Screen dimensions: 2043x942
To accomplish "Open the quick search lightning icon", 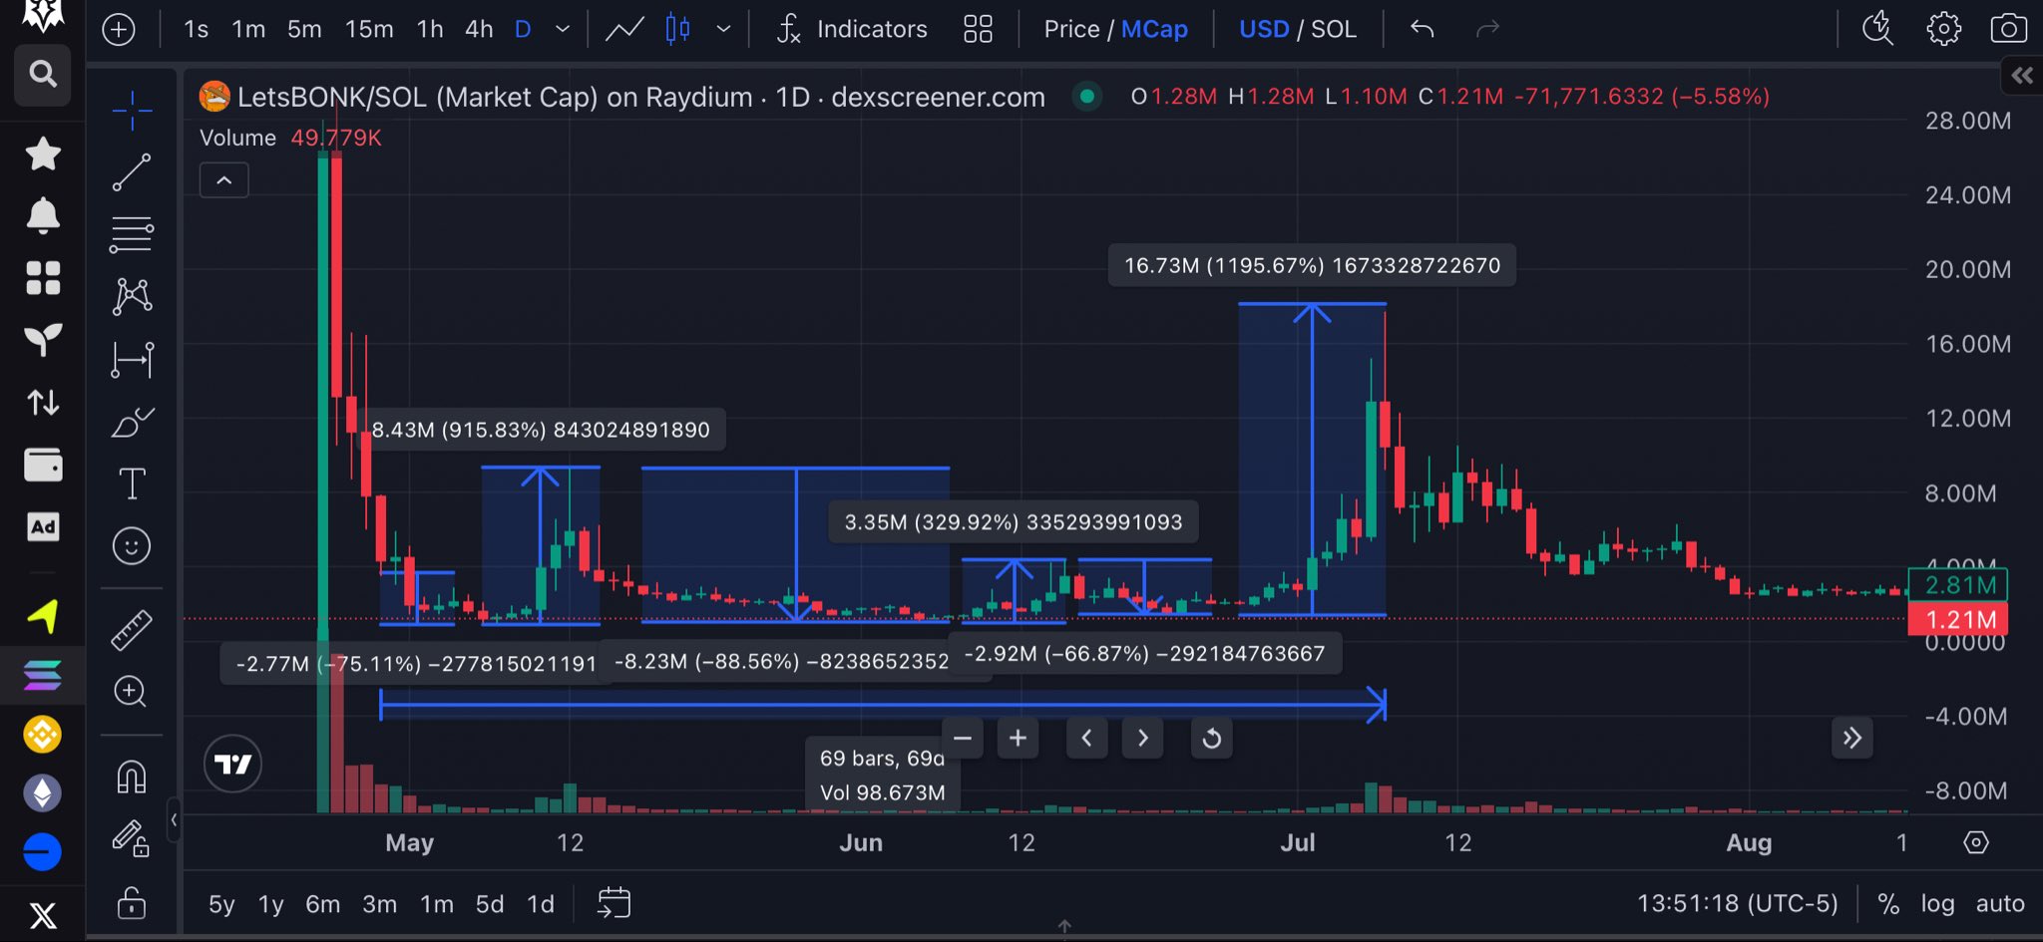I will [1877, 29].
